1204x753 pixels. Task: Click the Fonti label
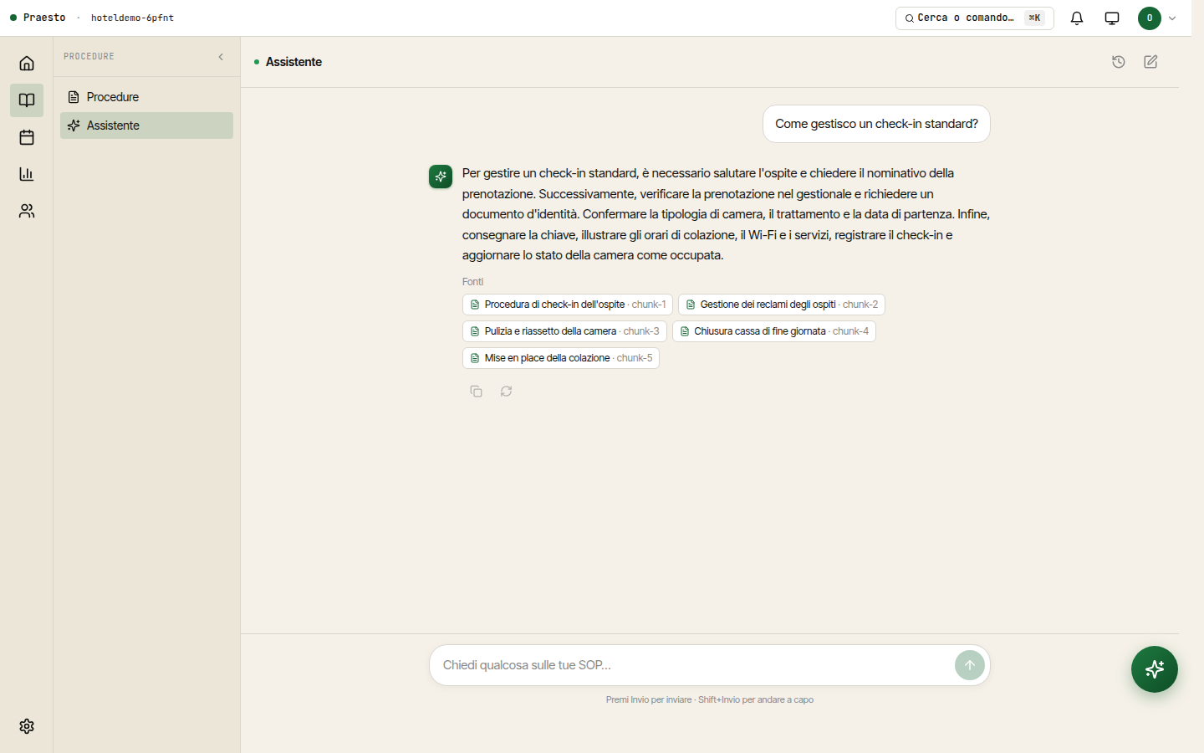pos(472,282)
